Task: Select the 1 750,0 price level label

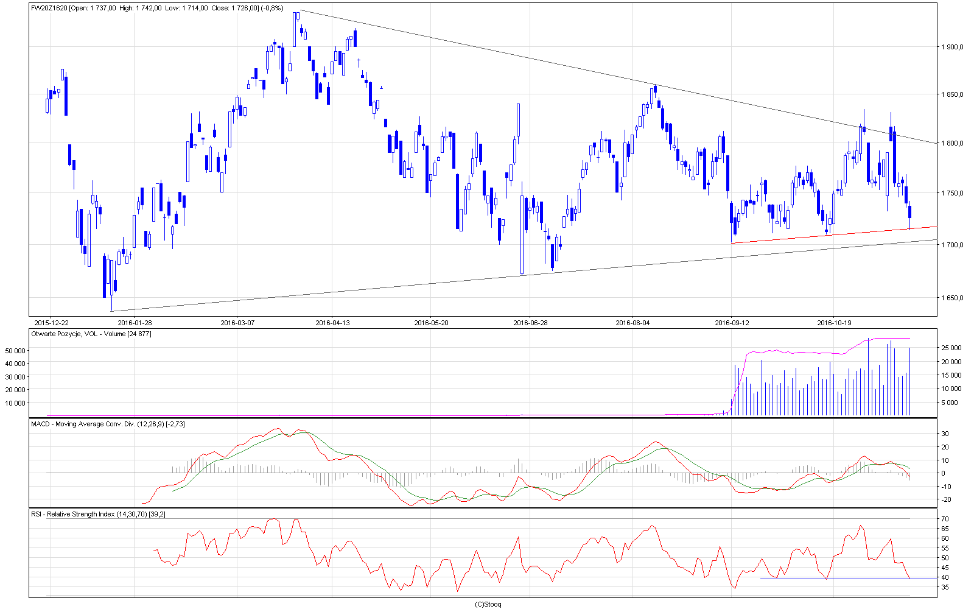Action: [952, 194]
